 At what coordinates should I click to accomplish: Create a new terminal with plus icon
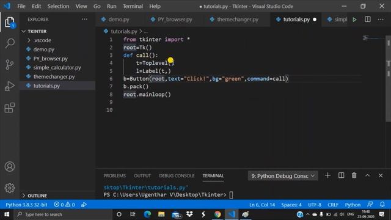click(327, 175)
